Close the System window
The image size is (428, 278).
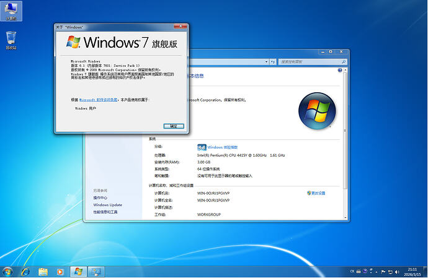coord(341,51)
